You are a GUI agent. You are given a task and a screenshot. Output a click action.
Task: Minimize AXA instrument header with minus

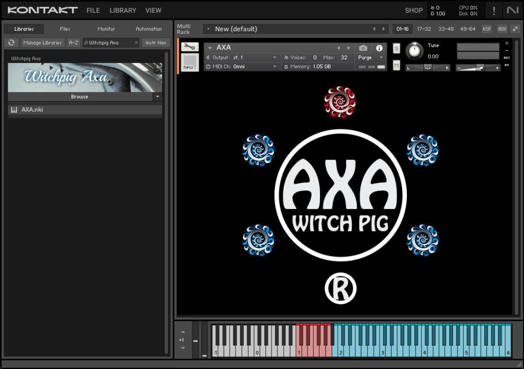[x=507, y=50]
